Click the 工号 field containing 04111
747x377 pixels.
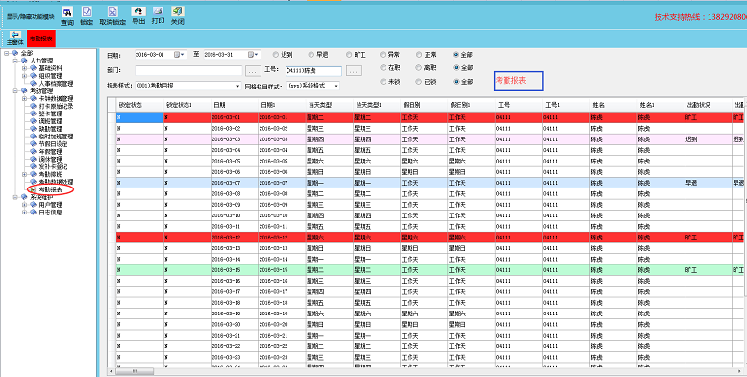[x=314, y=71]
